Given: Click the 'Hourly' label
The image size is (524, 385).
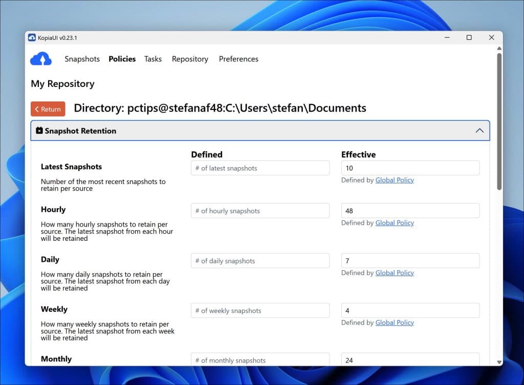Looking at the screenshot, I should click(x=53, y=209).
